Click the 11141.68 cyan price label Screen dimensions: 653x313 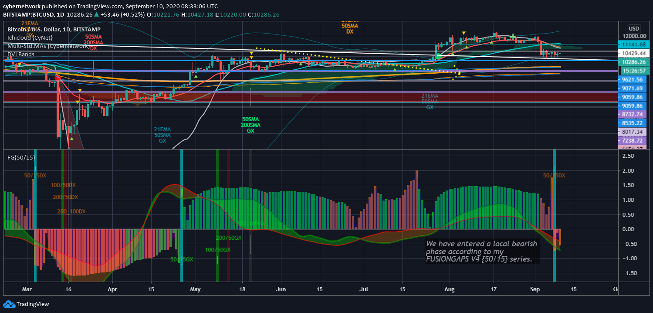(633, 44)
